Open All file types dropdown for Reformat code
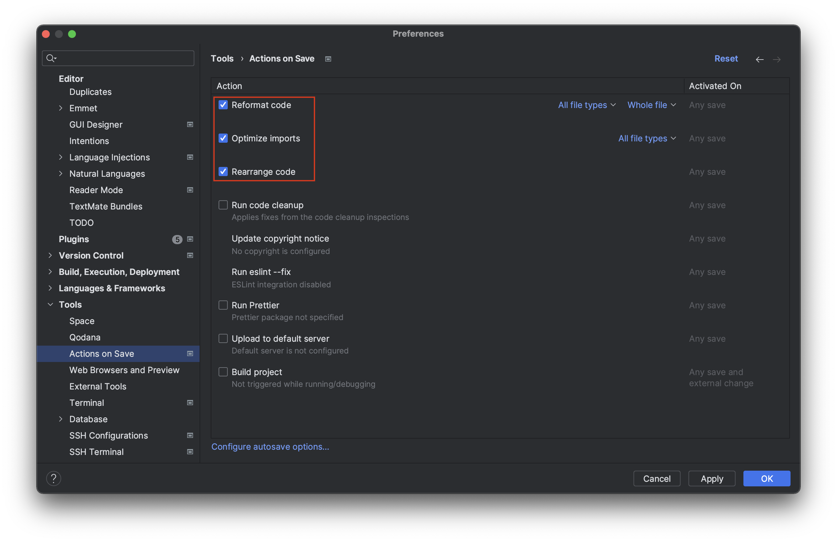This screenshot has width=837, height=542. pos(587,105)
